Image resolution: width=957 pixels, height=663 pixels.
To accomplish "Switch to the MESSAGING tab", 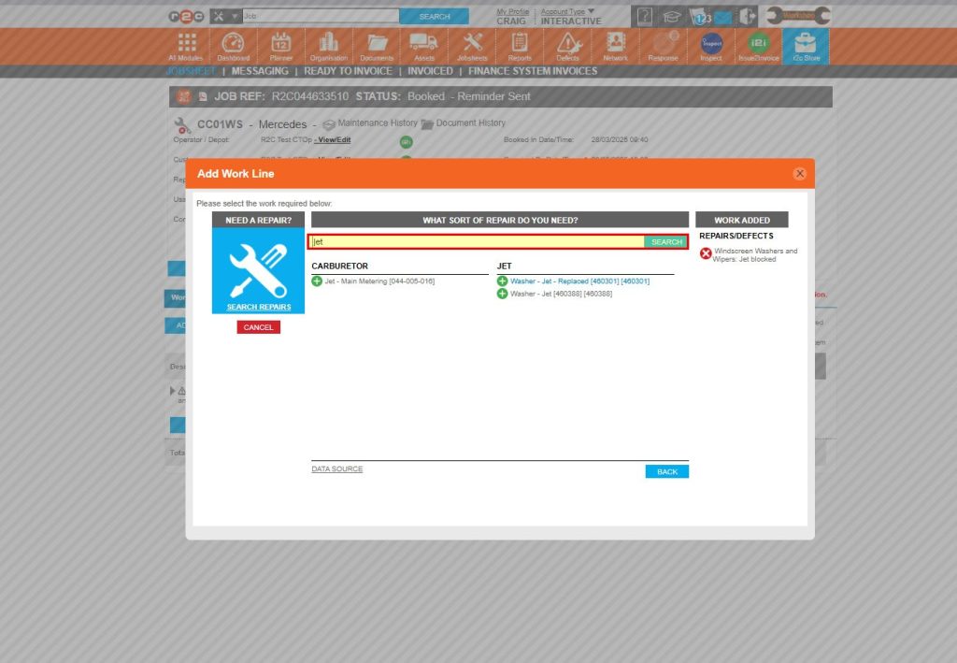I will (260, 70).
